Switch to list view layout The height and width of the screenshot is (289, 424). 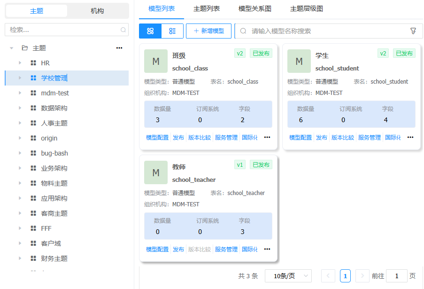tap(172, 31)
